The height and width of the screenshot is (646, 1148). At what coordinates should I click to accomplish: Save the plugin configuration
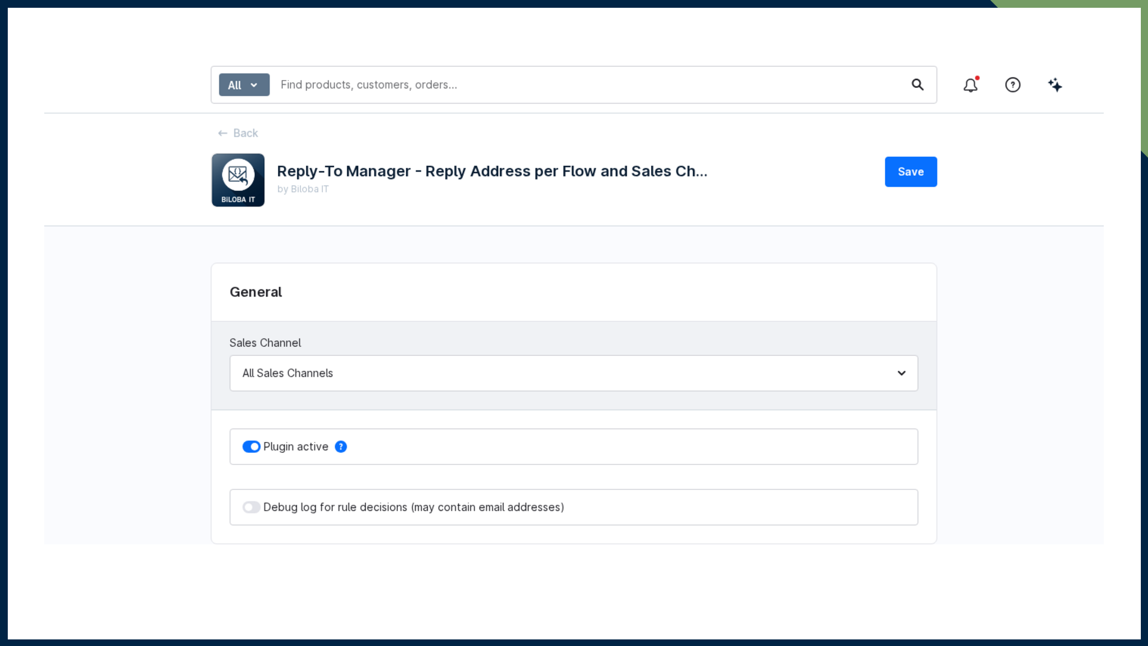pos(911,172)
